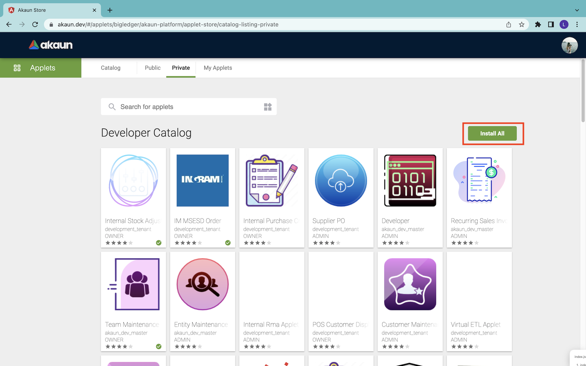Open the Entity Maintenance magnifier applet icon
Image resolution: width=586 pixels, height=366 pixels.
tap(202, 284)
